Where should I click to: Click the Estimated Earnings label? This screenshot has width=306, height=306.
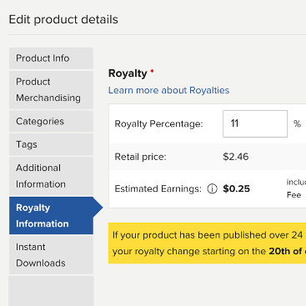coord(158,189)
